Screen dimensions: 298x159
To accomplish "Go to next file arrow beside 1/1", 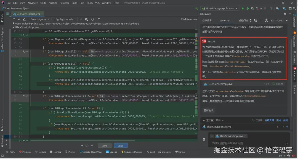I will [92, 145].
